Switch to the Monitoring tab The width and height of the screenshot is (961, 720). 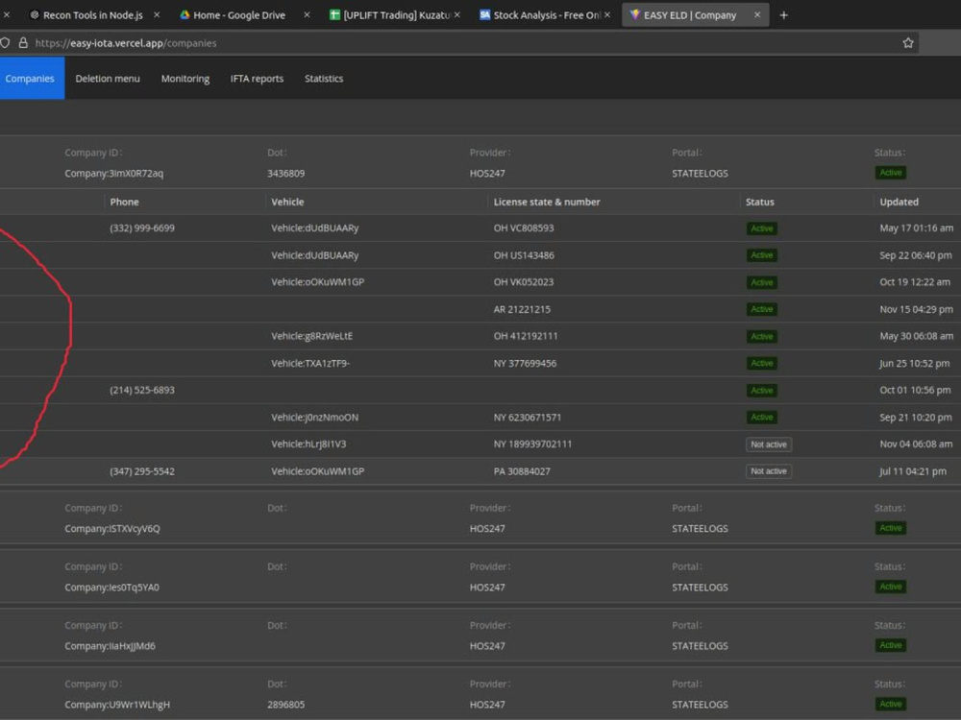tap(185, 79)
